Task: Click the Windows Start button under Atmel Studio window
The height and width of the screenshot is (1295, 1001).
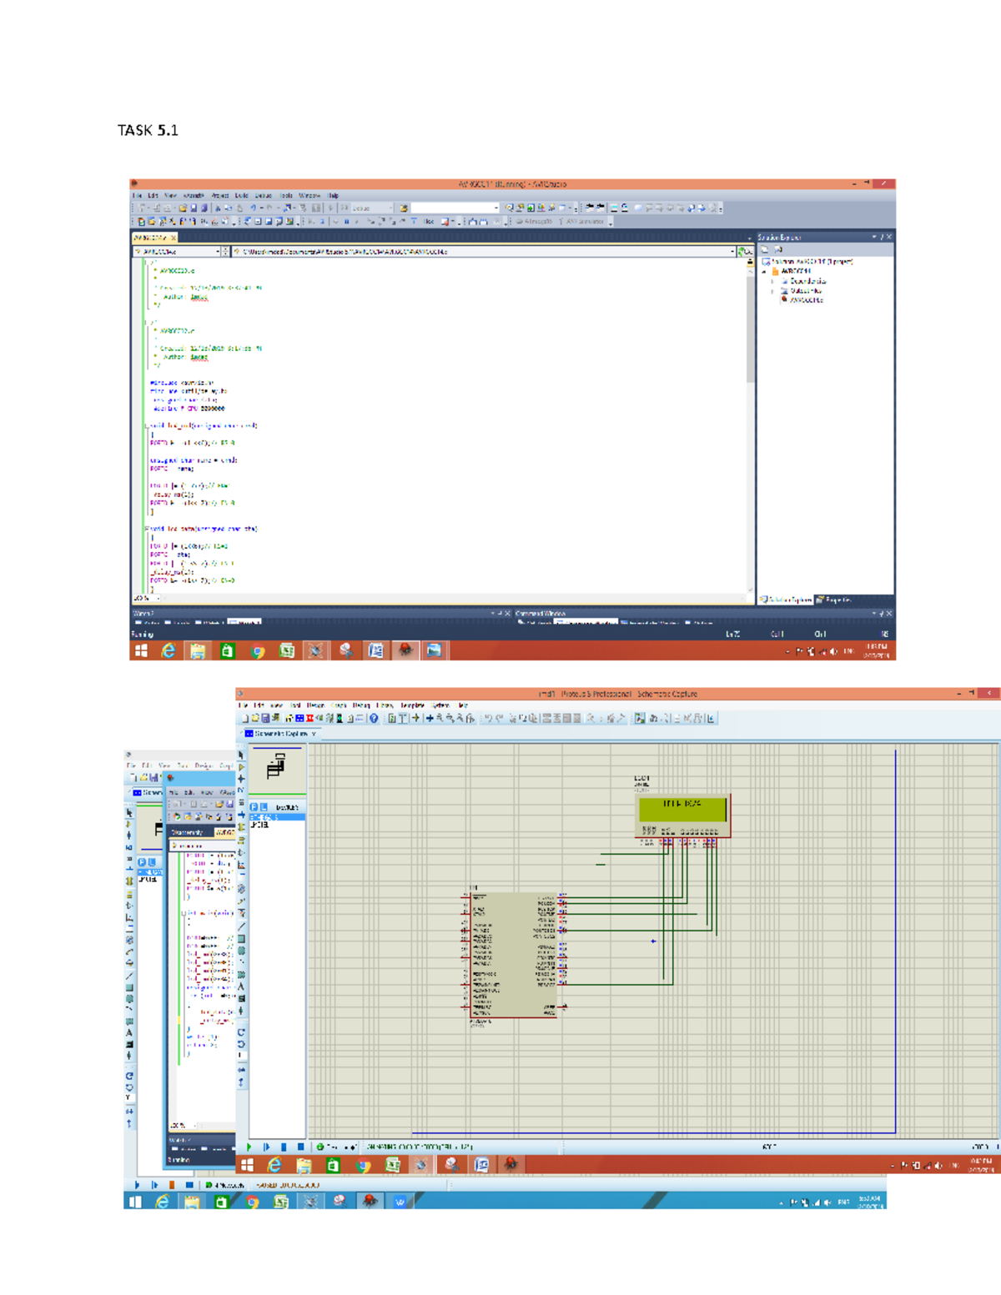Action: click(x=141, y=651)
